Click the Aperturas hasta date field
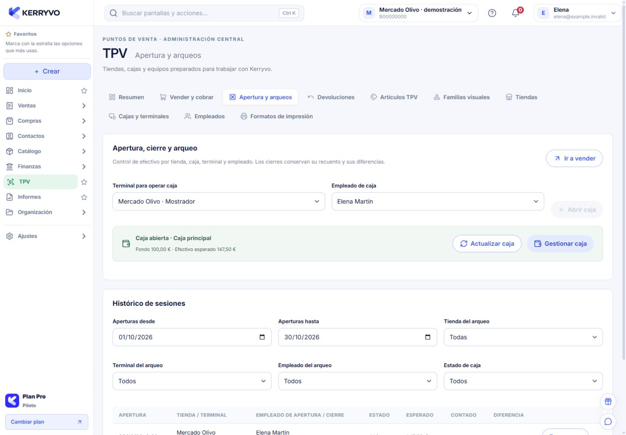The height and width of the screenshot is (435, 626). click(x=358, y=337)
